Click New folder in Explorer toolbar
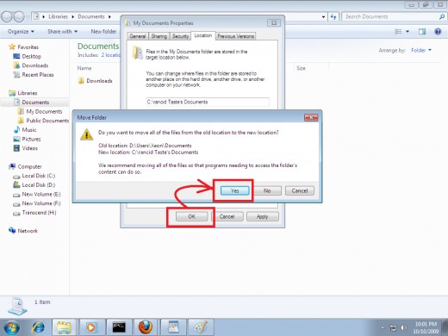This screenshot has height=336, width=448. [x=103, y=31]
